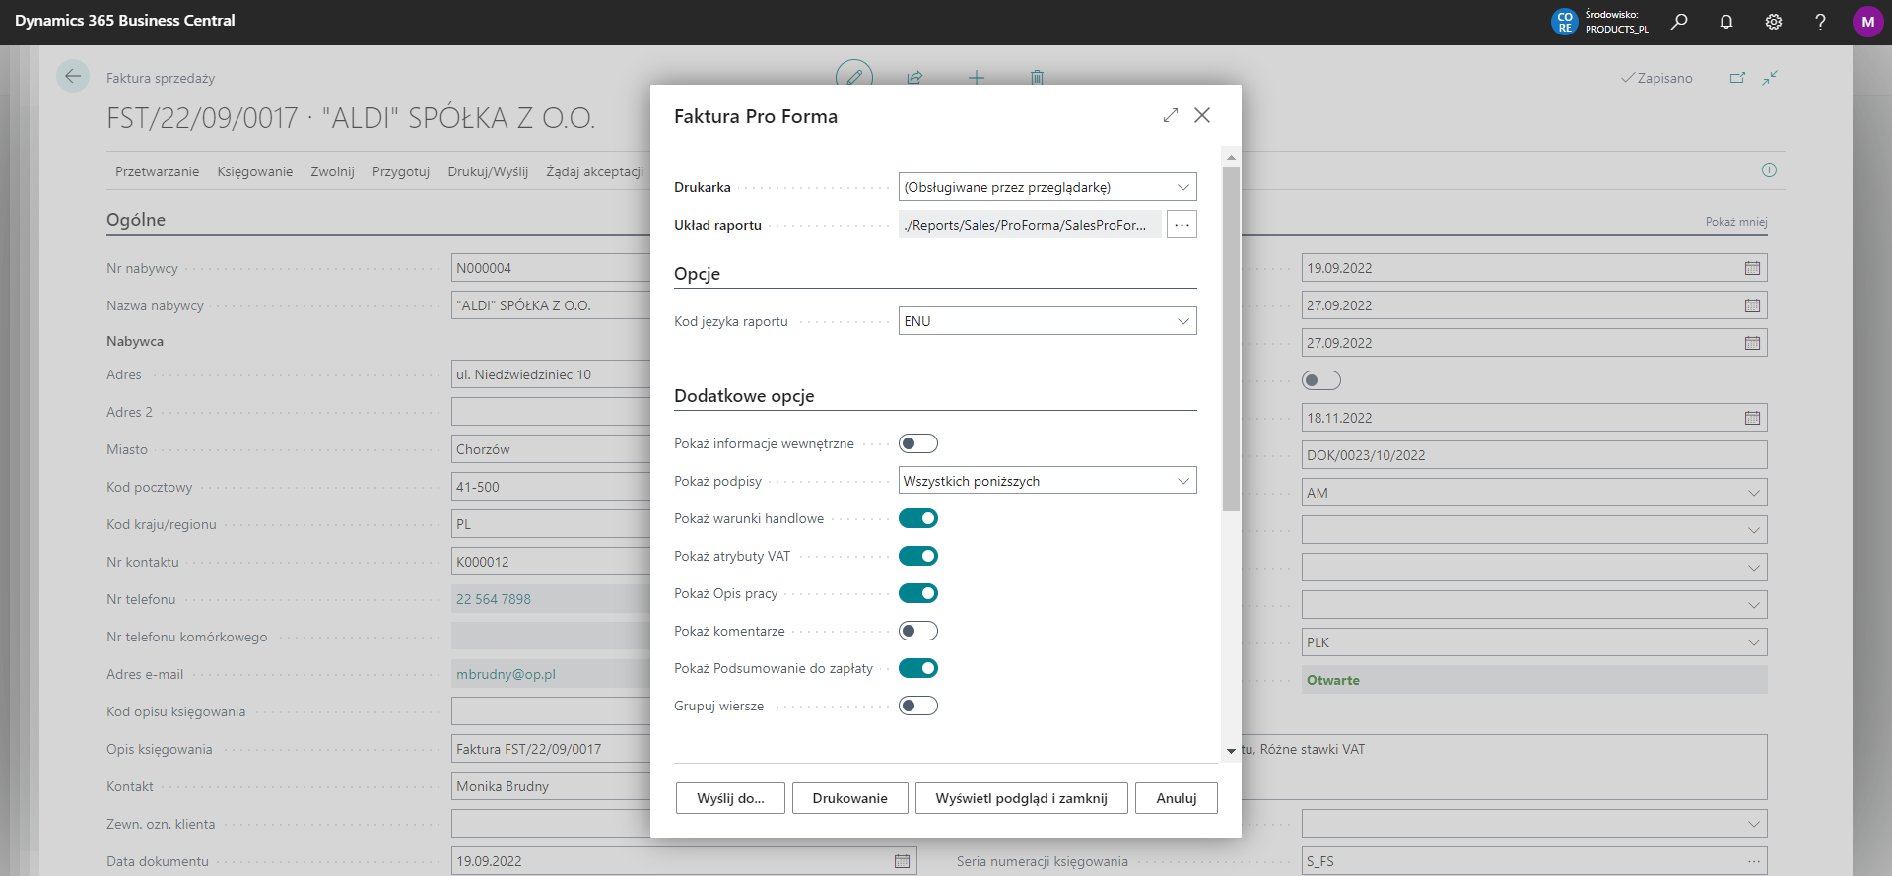Viewport: 1892px width, 876px height.
Task: Click email mbrudny@op.pl
Action: [x=506, y=674]
